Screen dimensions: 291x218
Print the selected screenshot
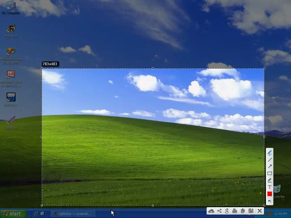[234, 211]
